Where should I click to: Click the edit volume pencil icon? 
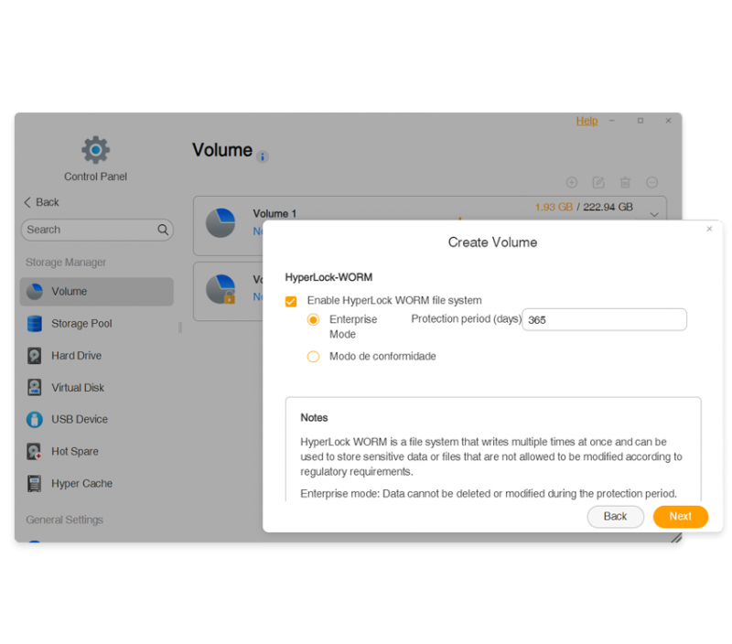click(598, 182)
